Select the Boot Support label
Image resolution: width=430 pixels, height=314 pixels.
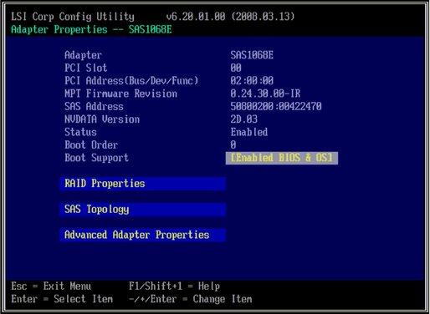pos(96,158)
